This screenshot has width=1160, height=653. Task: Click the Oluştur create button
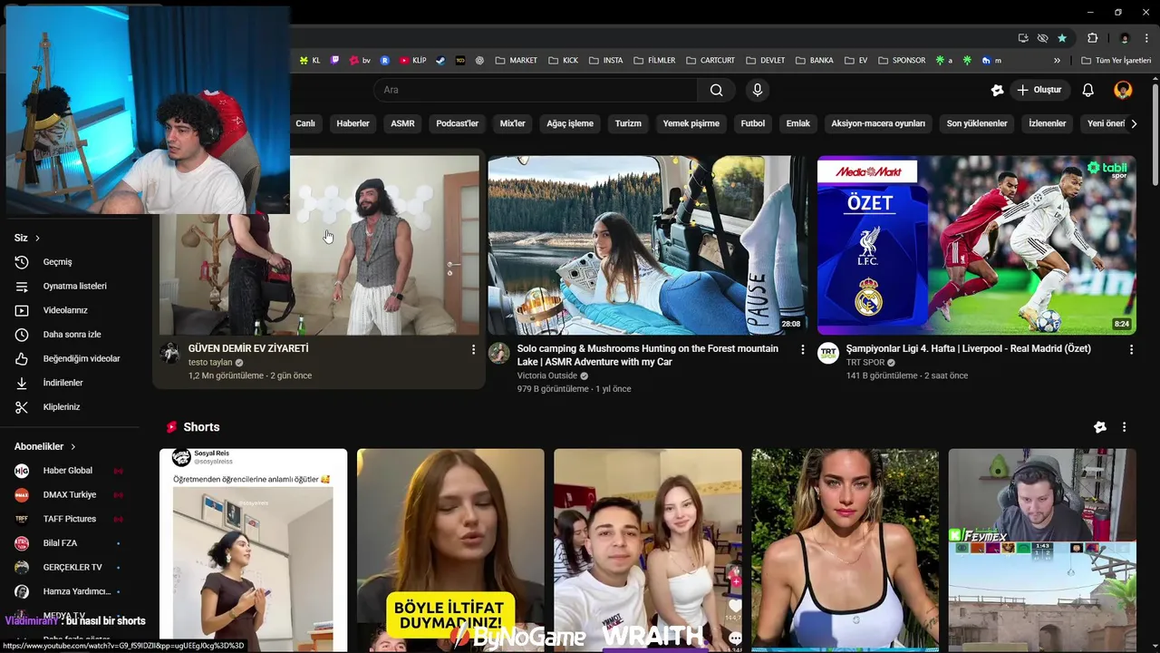[1039, 90]
